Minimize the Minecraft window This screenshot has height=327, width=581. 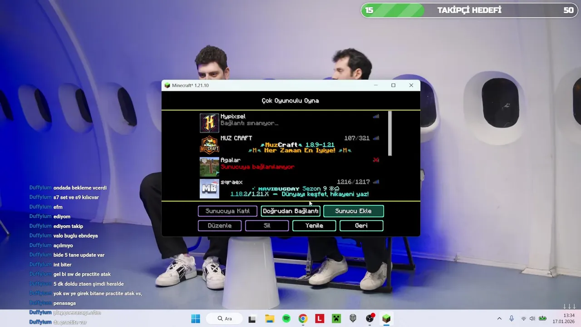coord(376,85)
